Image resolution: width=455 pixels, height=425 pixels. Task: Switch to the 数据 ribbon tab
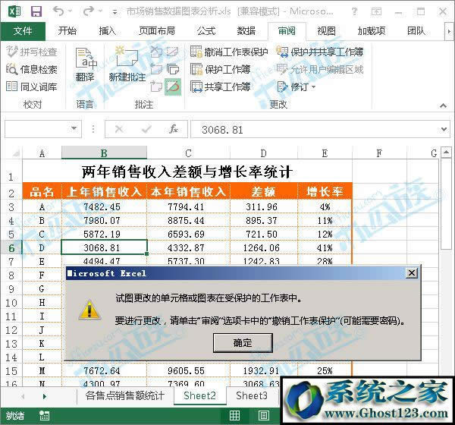pos(246,31)
